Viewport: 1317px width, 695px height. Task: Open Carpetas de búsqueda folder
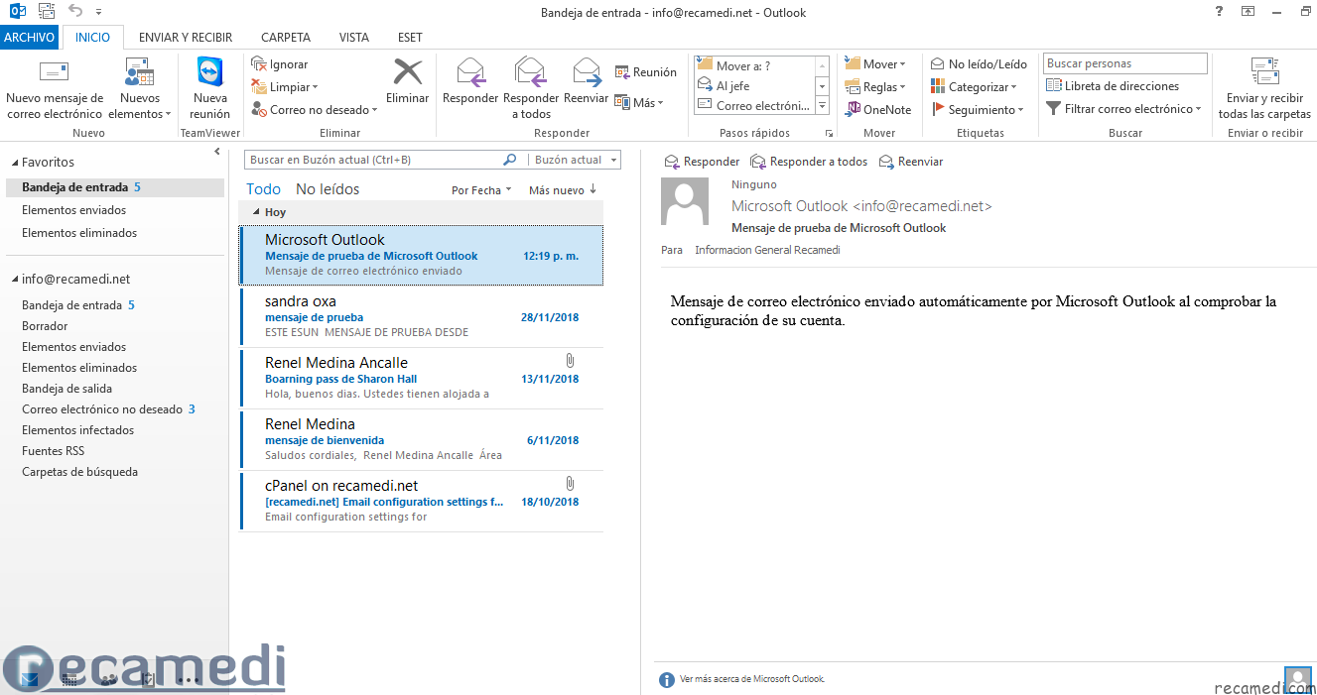click(x=79, y=472)
